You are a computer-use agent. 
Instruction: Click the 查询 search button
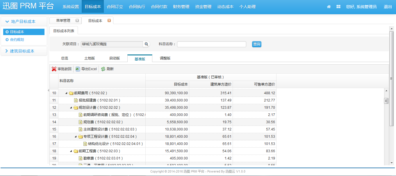pyautogui.click(x=257, y=44)
